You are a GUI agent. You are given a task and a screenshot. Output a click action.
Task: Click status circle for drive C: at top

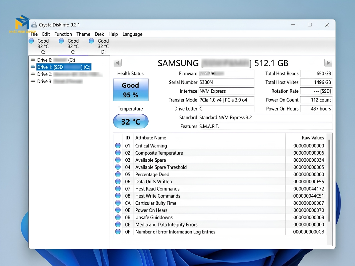[31, 41]
